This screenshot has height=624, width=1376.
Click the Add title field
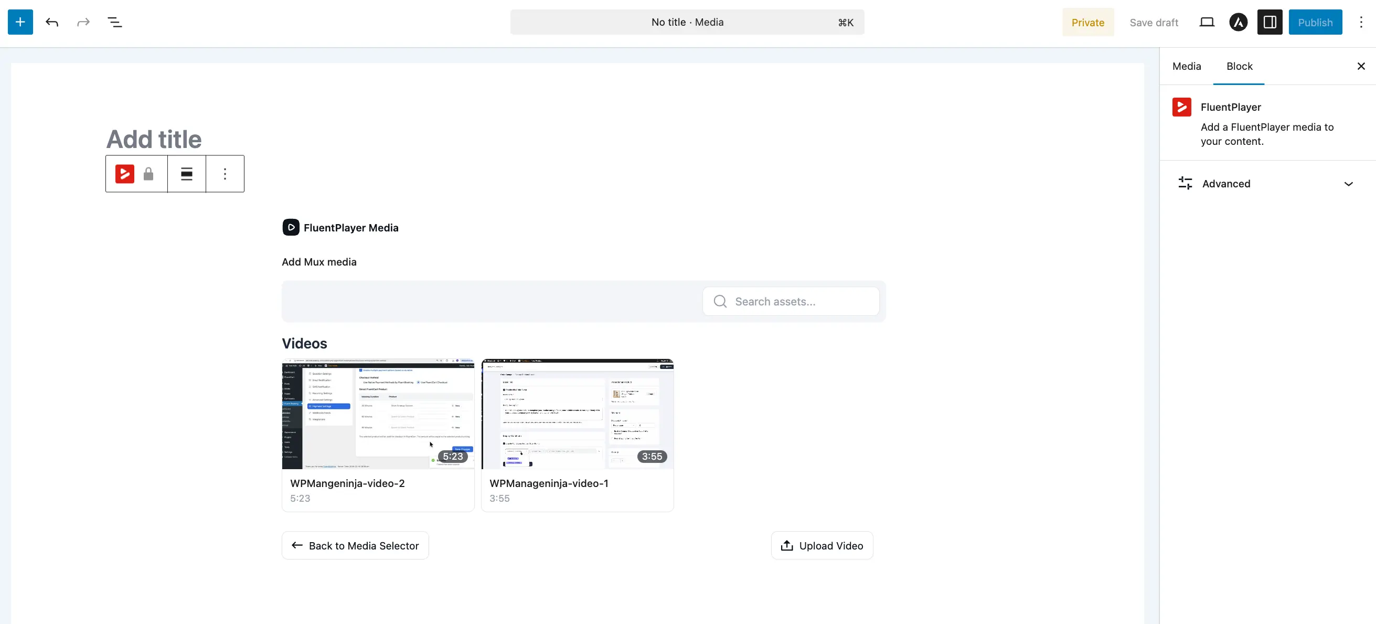click(154, 140)
